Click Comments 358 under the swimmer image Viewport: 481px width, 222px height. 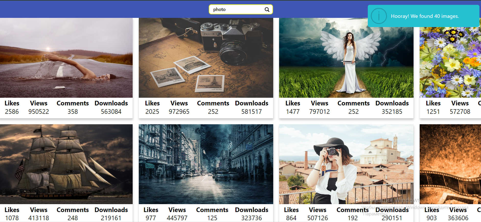[73, 112]
